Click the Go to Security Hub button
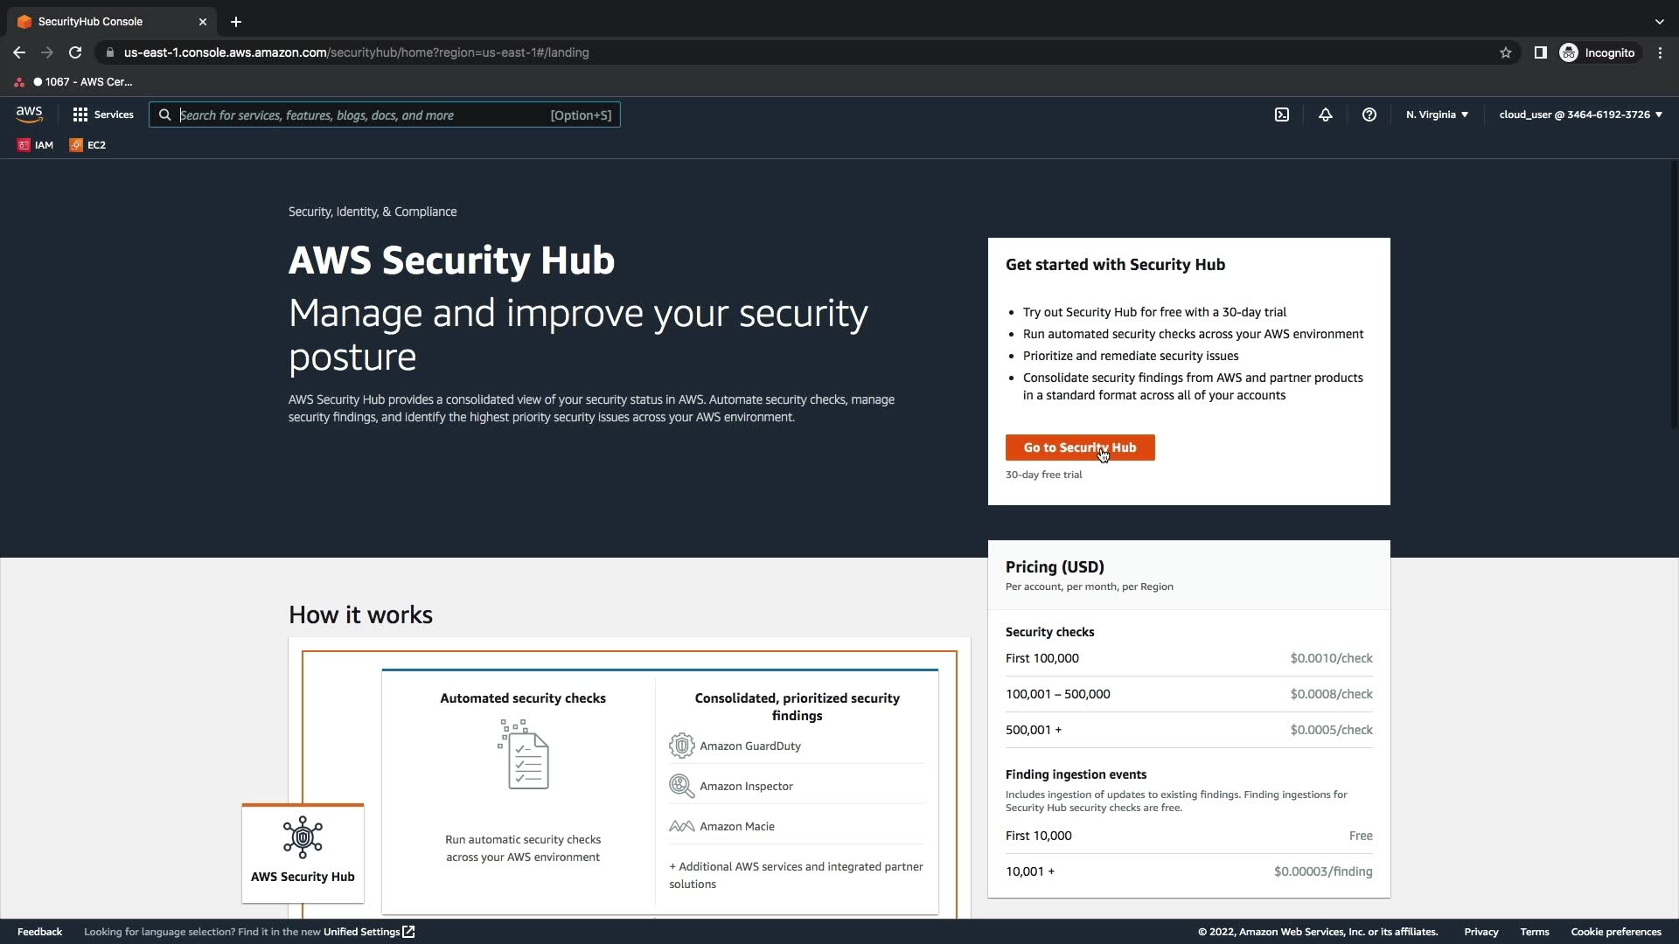Screen dimensions: 1679x944 tap(1080, 448)
